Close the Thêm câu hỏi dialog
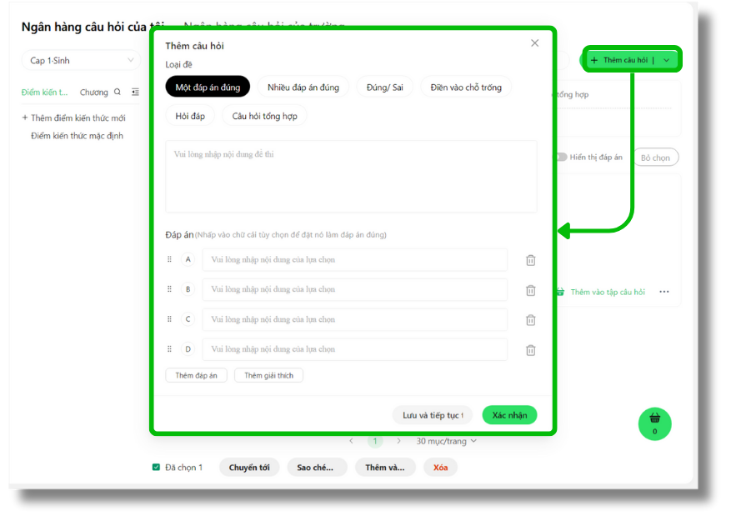731x516 pixels. (x=535, y=43)
